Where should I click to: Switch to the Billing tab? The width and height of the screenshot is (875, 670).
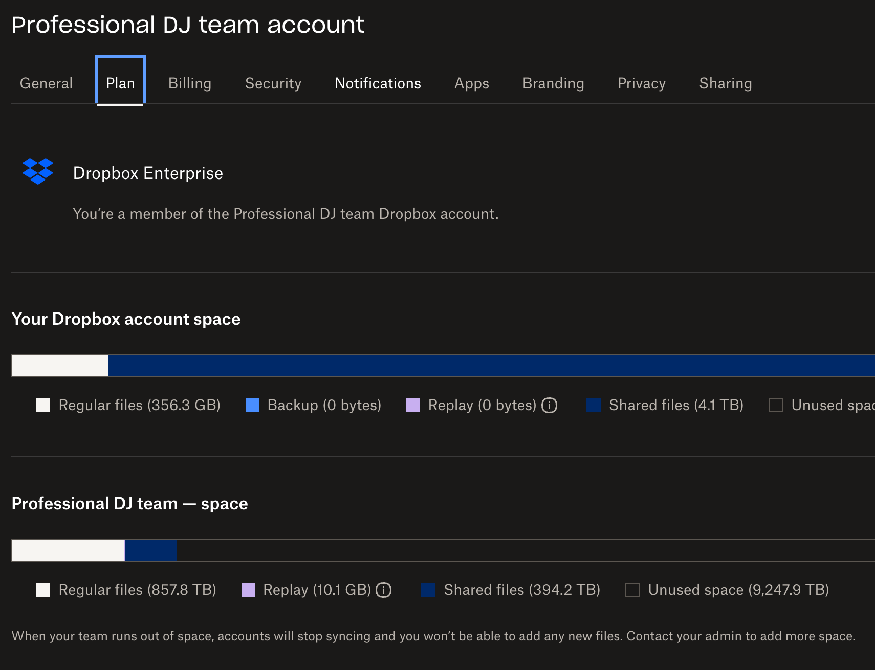pos(190,83)
